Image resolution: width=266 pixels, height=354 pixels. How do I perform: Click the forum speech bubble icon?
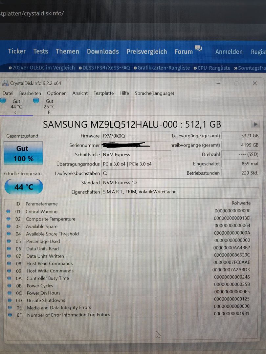(198, 48)
